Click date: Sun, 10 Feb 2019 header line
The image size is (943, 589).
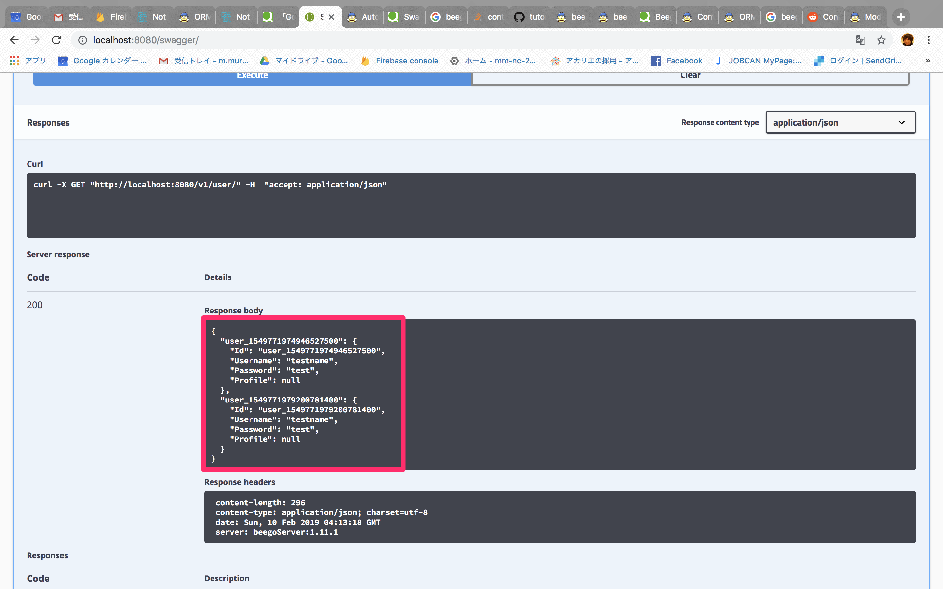click(x=298, y=522)
